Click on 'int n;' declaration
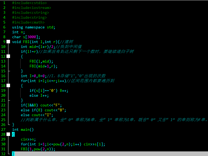Image resolution: width=208 pixels, height=156 pixels. (19, 32)
